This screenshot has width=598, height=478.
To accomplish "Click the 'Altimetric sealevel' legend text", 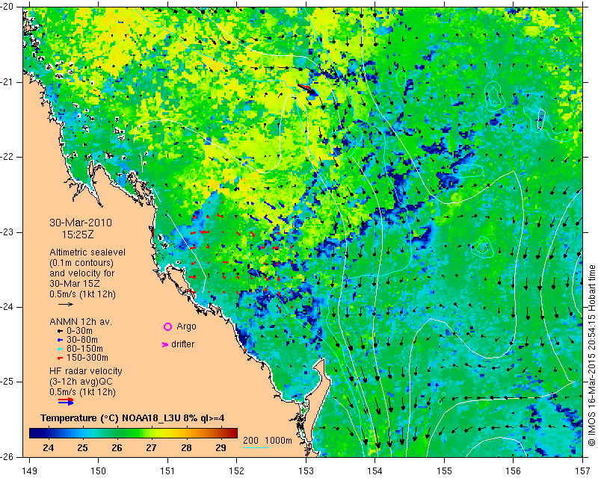I will coord(87,252).
